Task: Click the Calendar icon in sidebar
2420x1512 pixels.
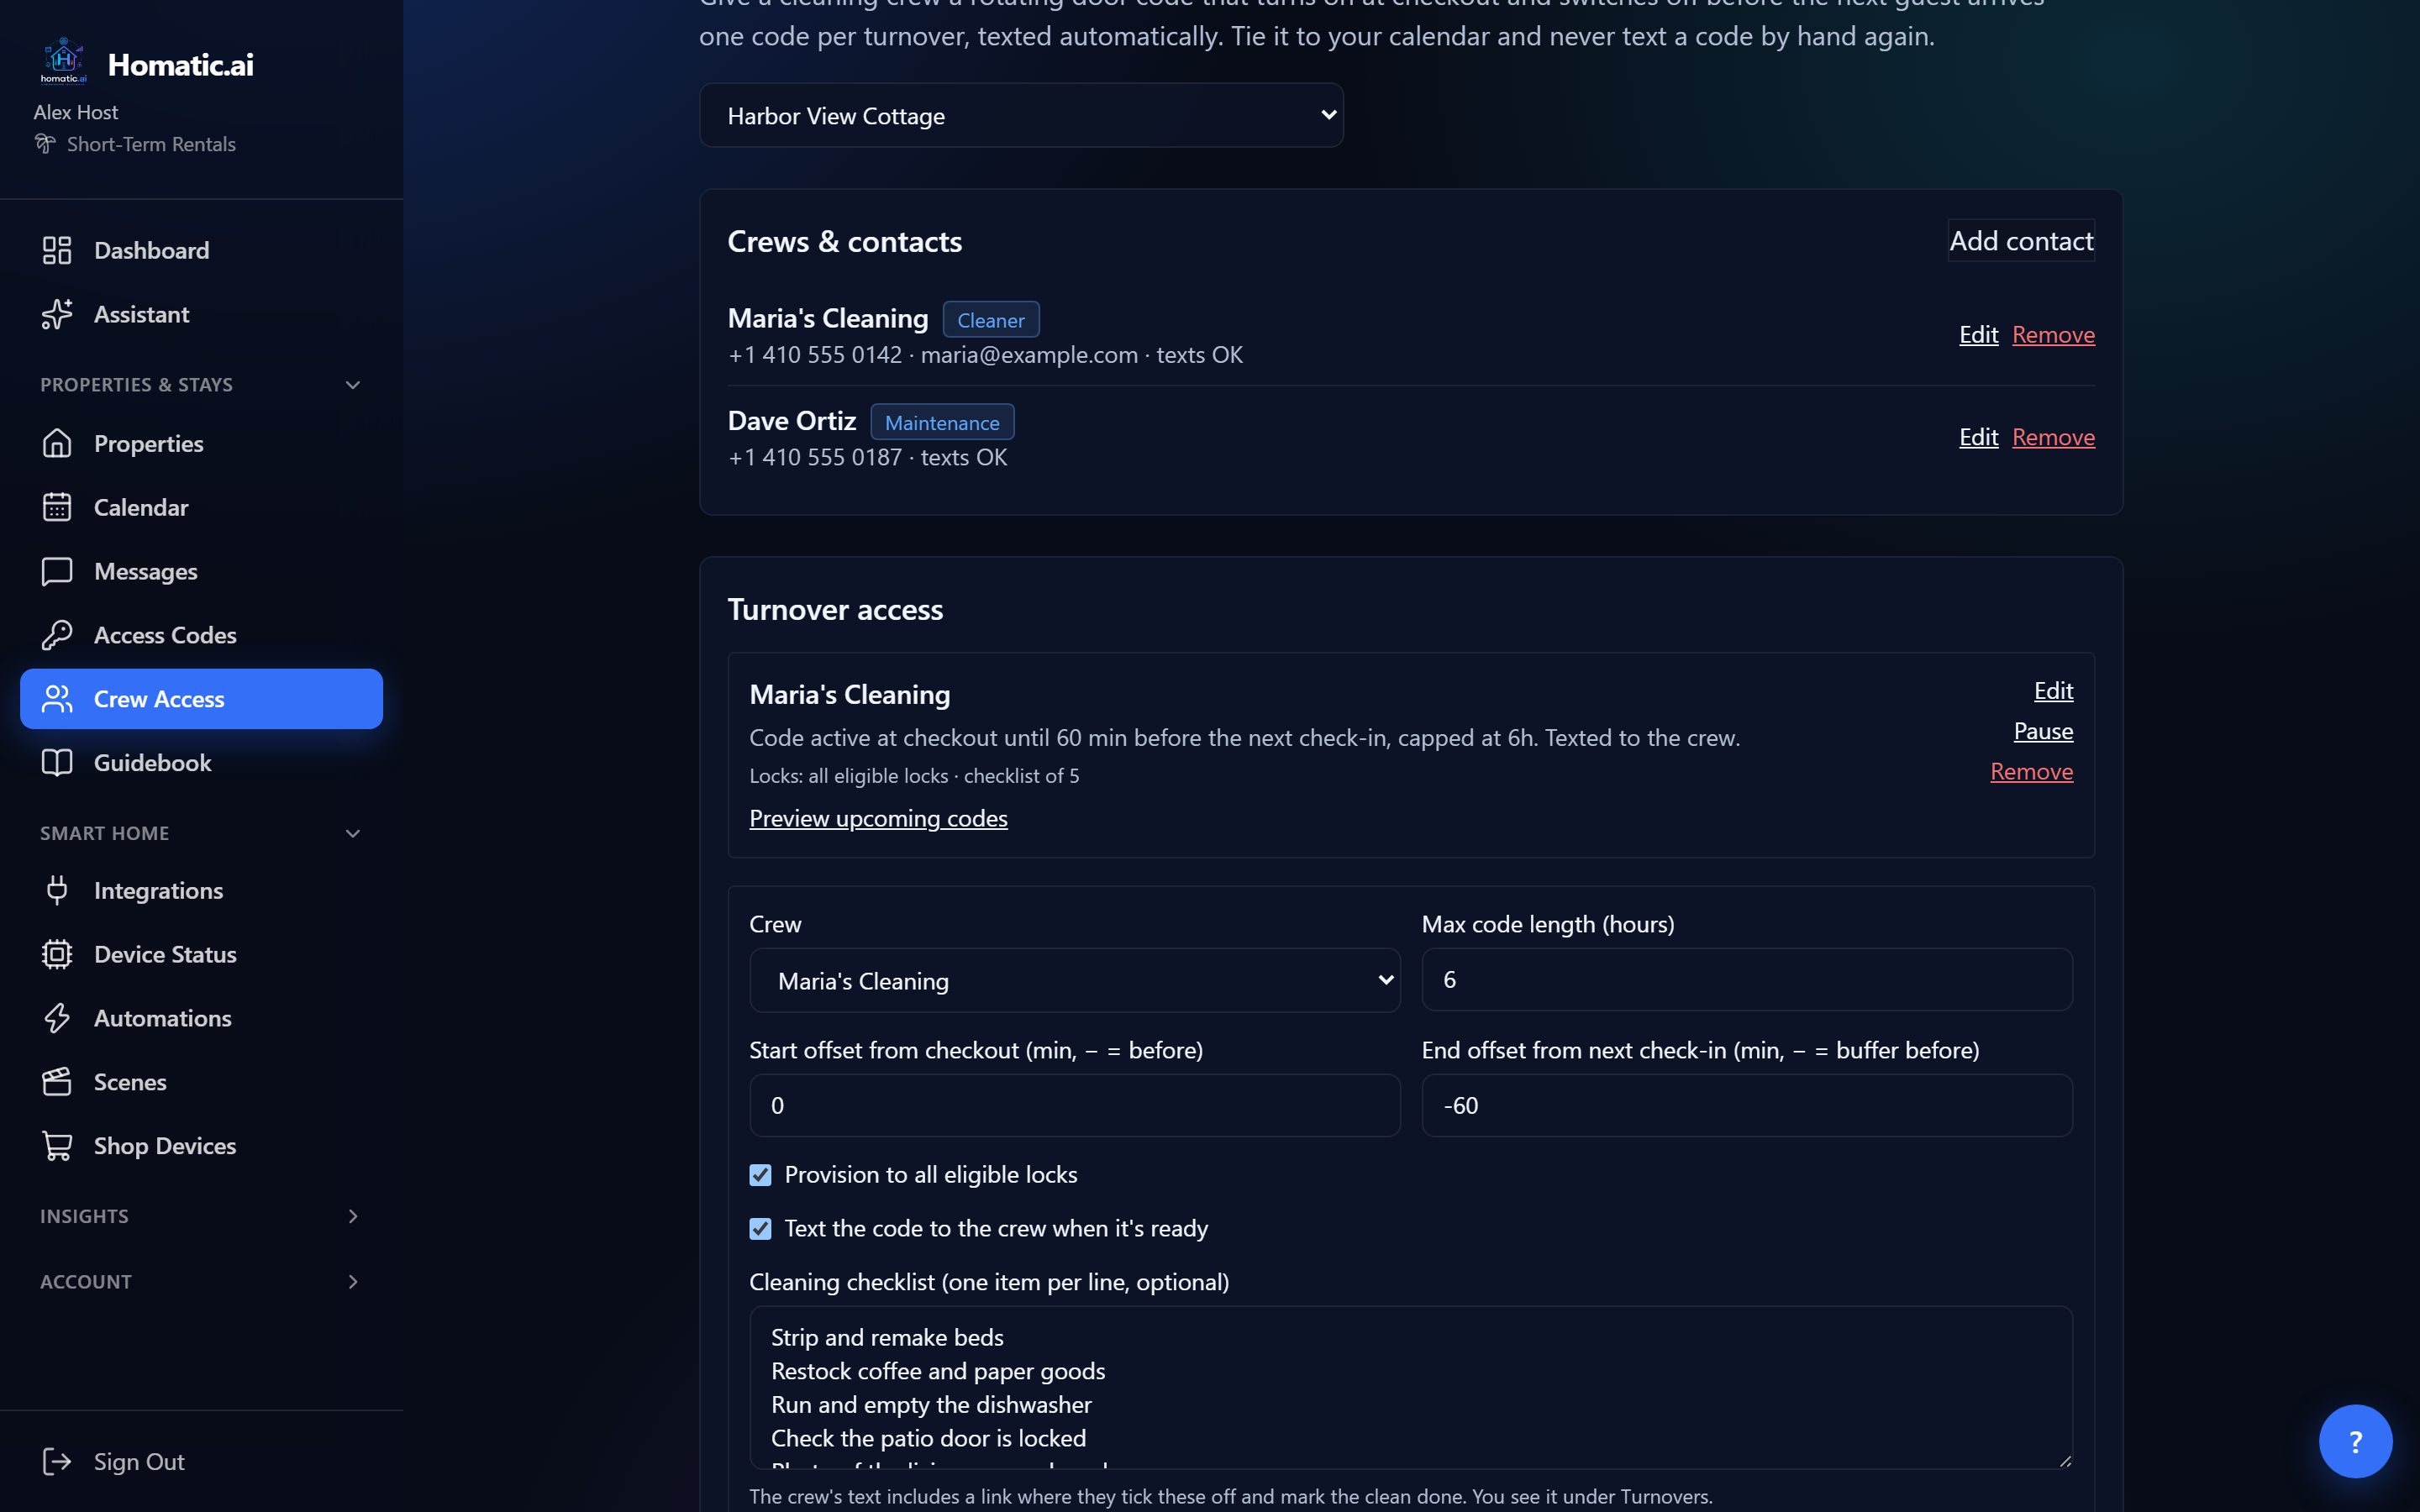Action: [x=57, y=507]
